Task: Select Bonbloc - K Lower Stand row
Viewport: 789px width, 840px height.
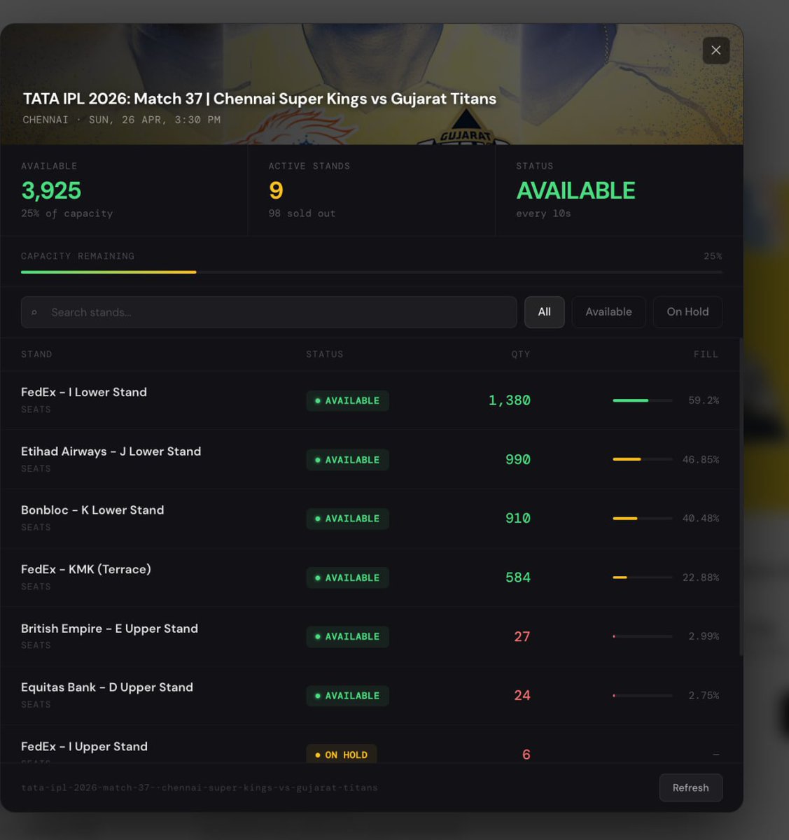Action: click(370, 518)
